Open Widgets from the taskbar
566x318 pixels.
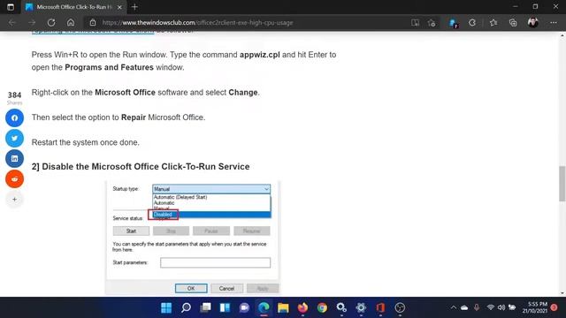pyautogui.click(x=225, y=307)
